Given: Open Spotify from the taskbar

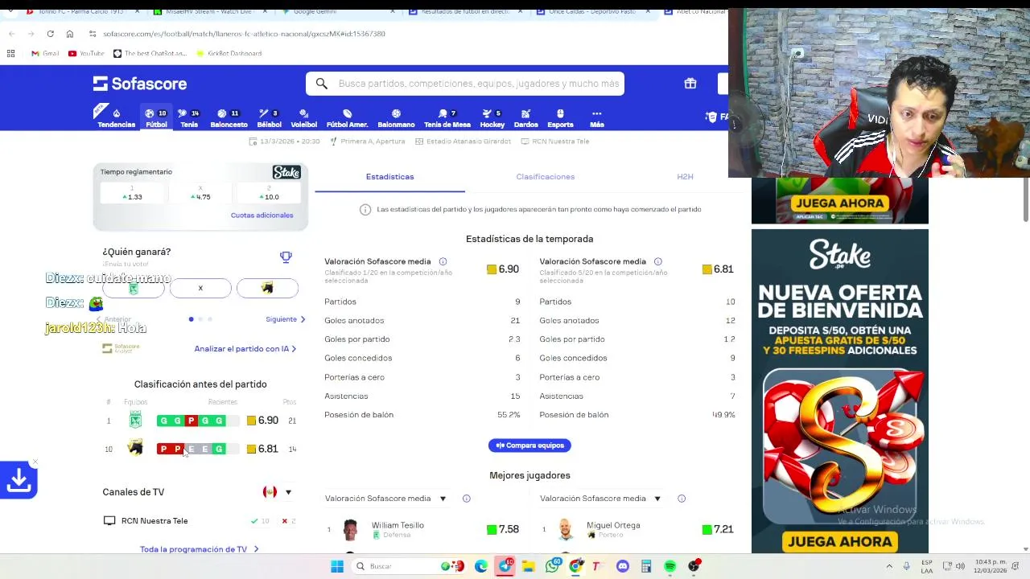Looking at the screenshot, I should click(669, 567).
